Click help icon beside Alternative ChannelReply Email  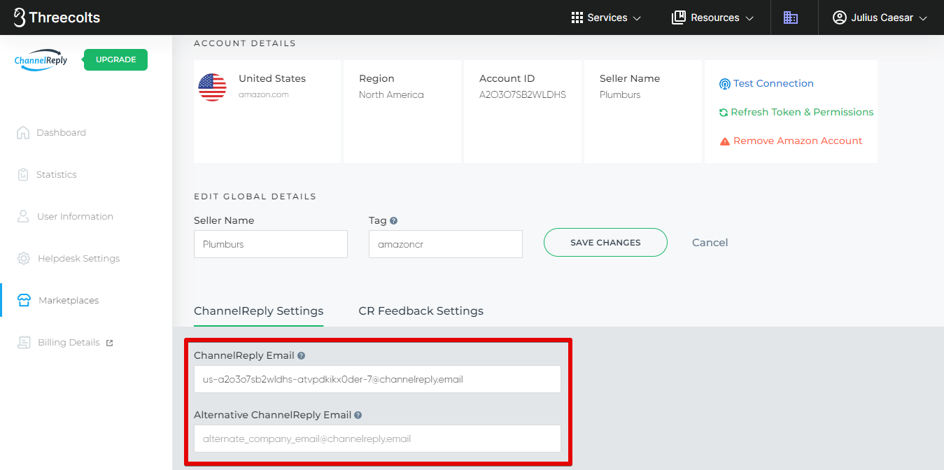pos(358,415)
